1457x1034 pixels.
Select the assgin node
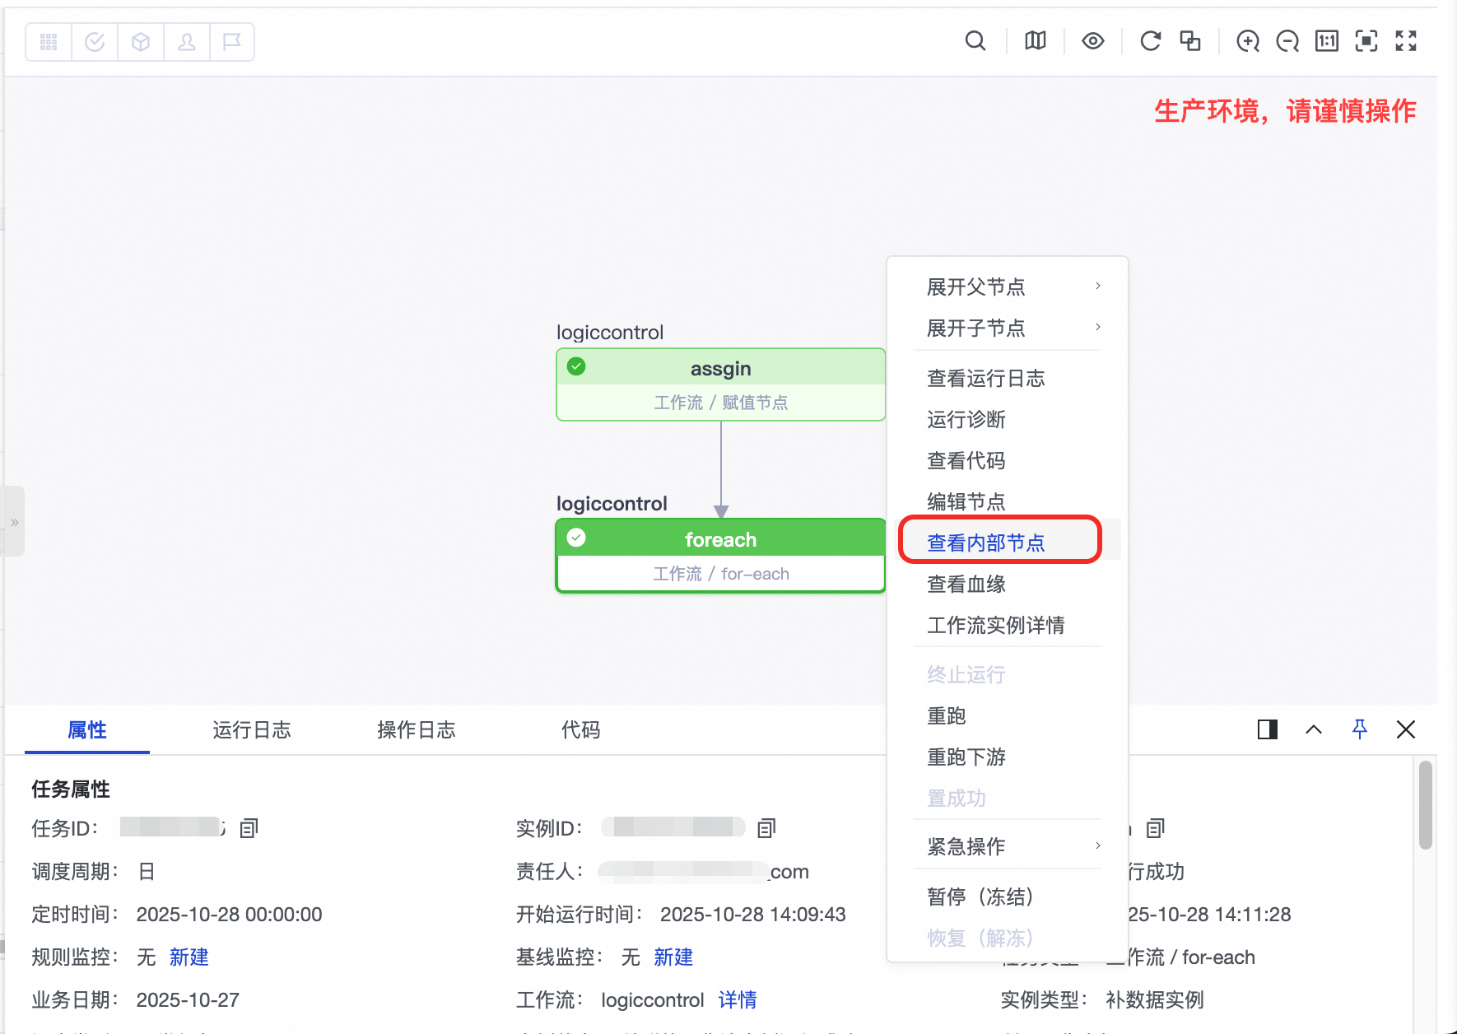(720, 384)
